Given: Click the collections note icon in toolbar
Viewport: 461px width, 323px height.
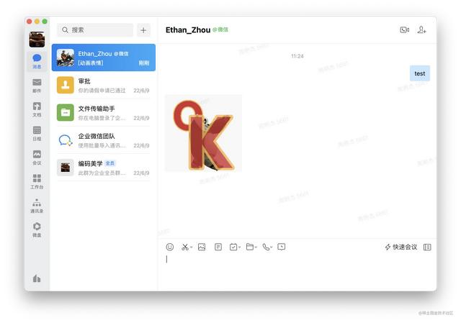Looking at the screenshot, I should 218,247.
